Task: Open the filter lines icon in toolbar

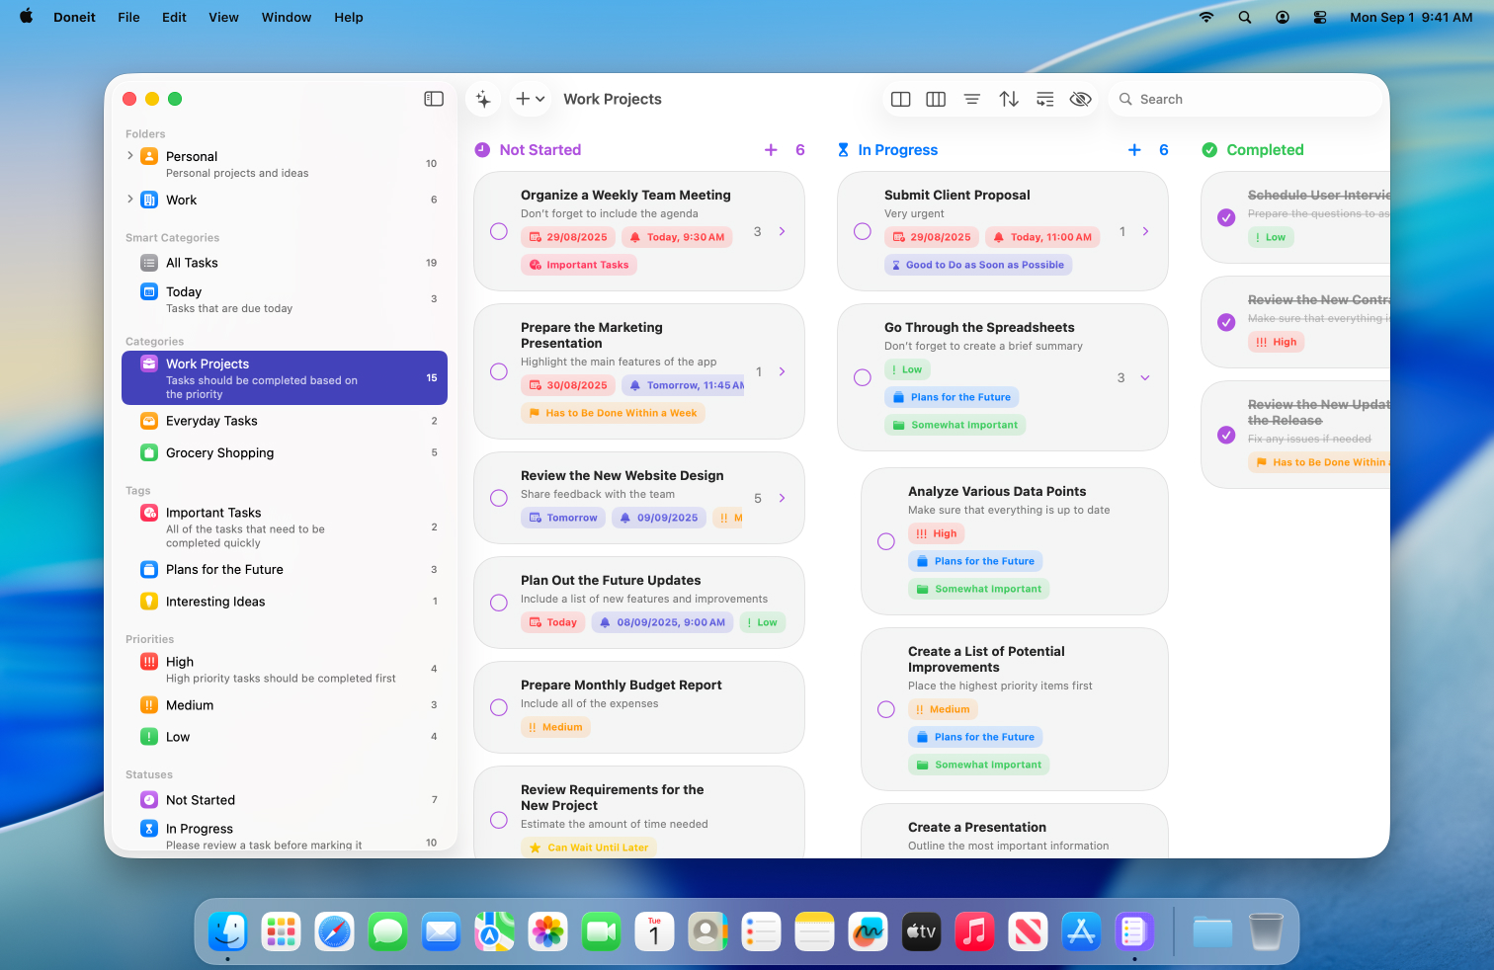Action: pyautogui.click(x=972, y=99)
